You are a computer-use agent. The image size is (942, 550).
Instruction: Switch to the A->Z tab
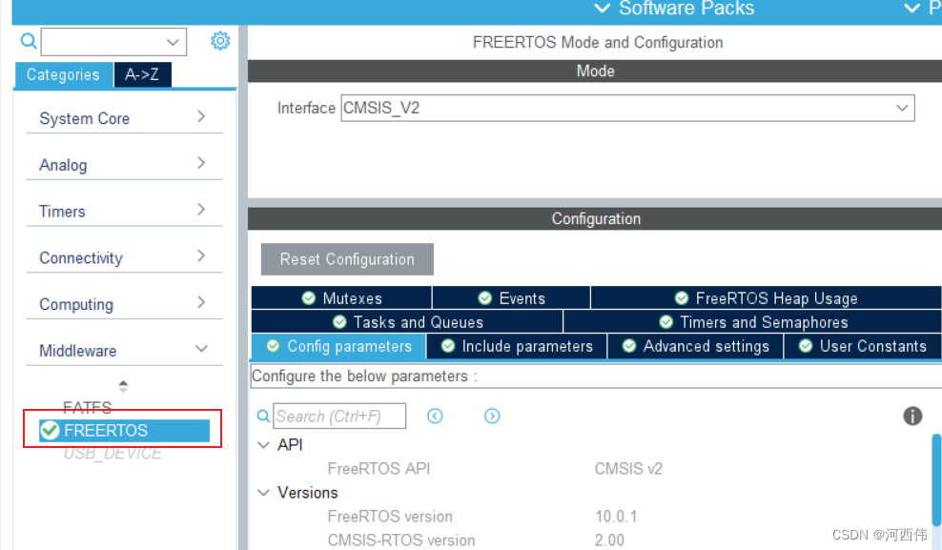[142, 74]
